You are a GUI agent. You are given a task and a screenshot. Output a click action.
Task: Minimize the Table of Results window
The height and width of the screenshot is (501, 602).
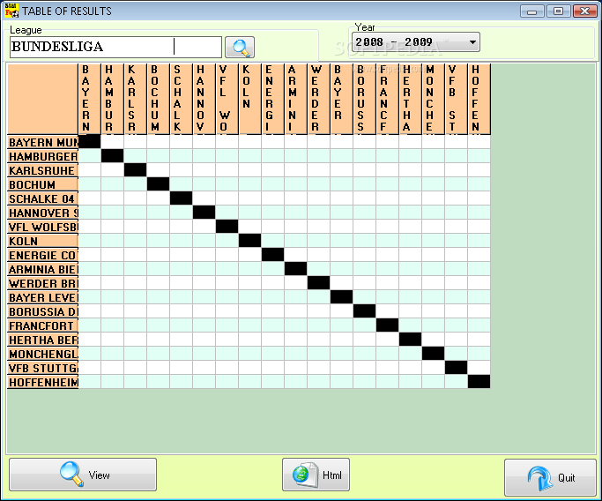click(x=531, y=11)
